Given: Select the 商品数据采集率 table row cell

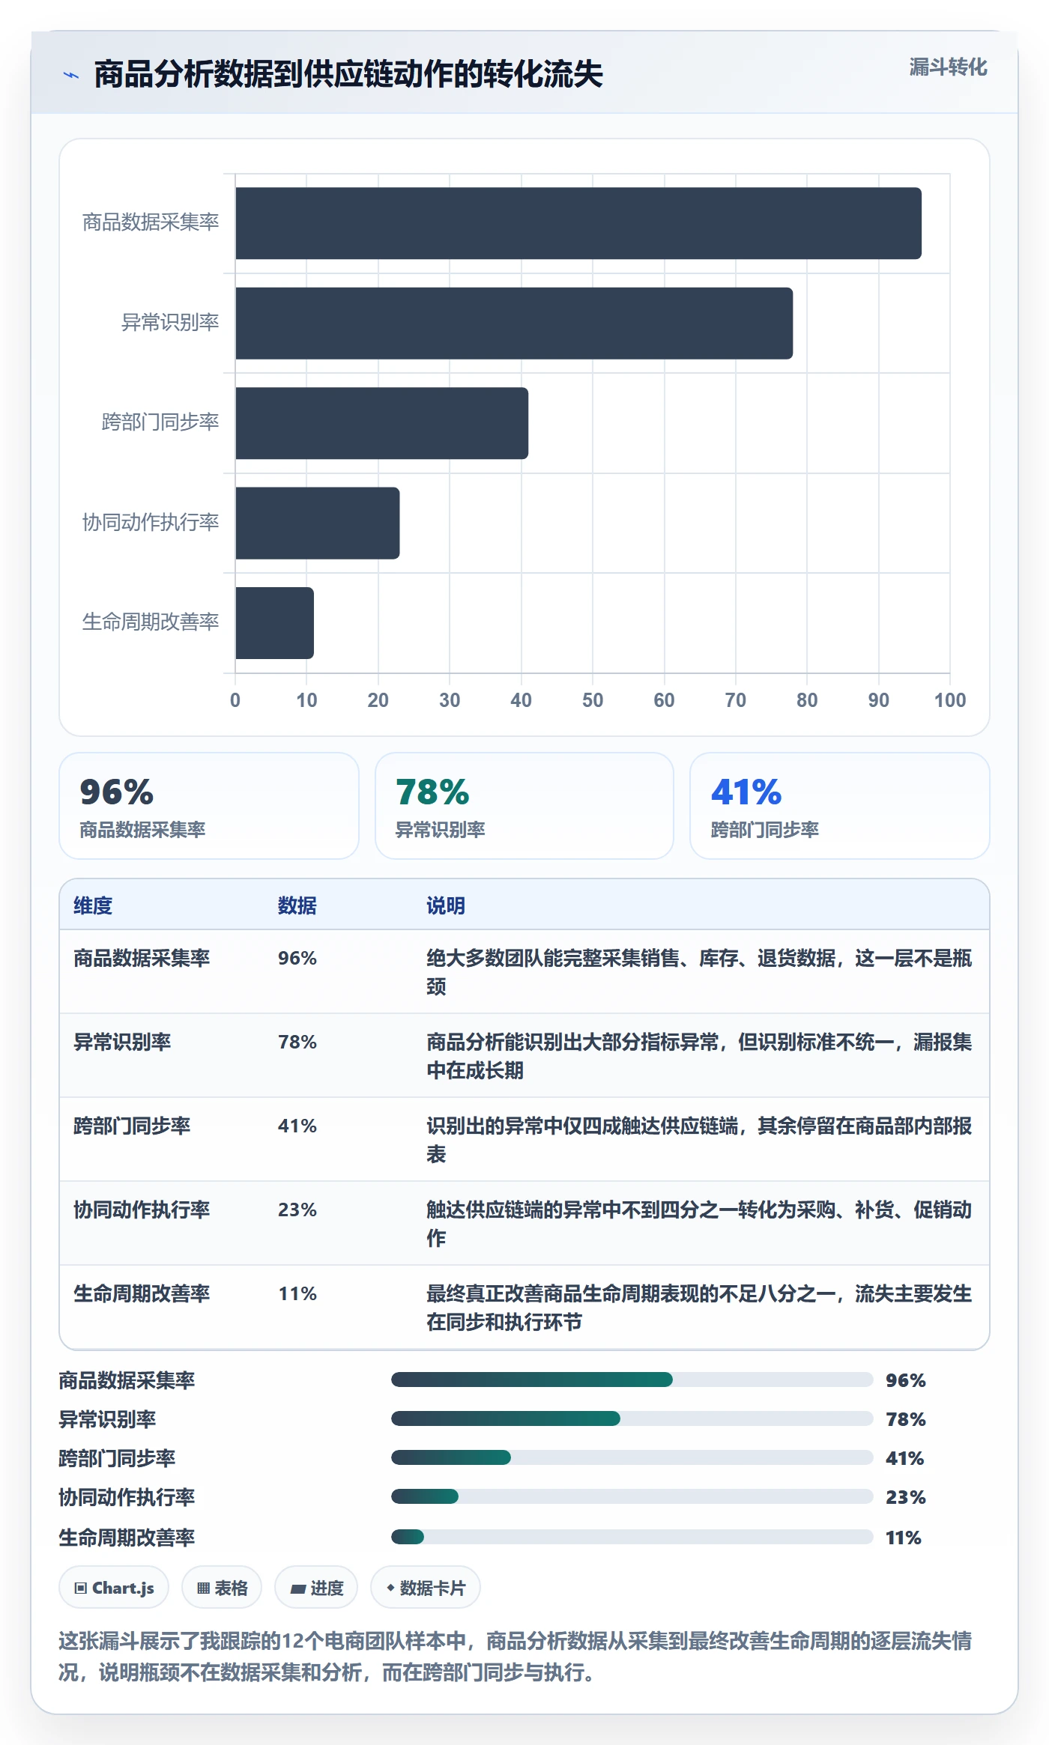Looking at the screenshot, I should click(142, 958).
